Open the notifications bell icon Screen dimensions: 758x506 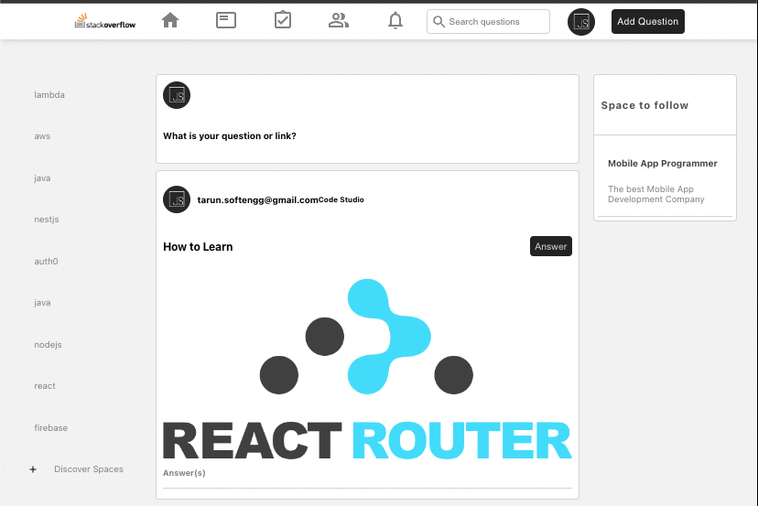395,20
